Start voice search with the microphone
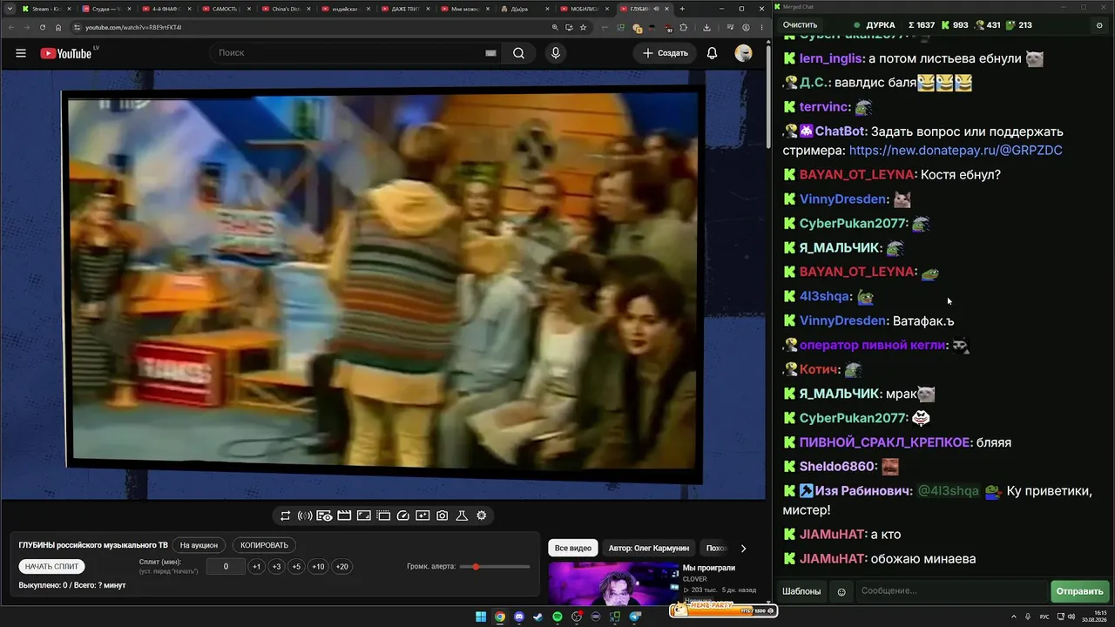This screenshot has height=627, width=1115. 556,53
